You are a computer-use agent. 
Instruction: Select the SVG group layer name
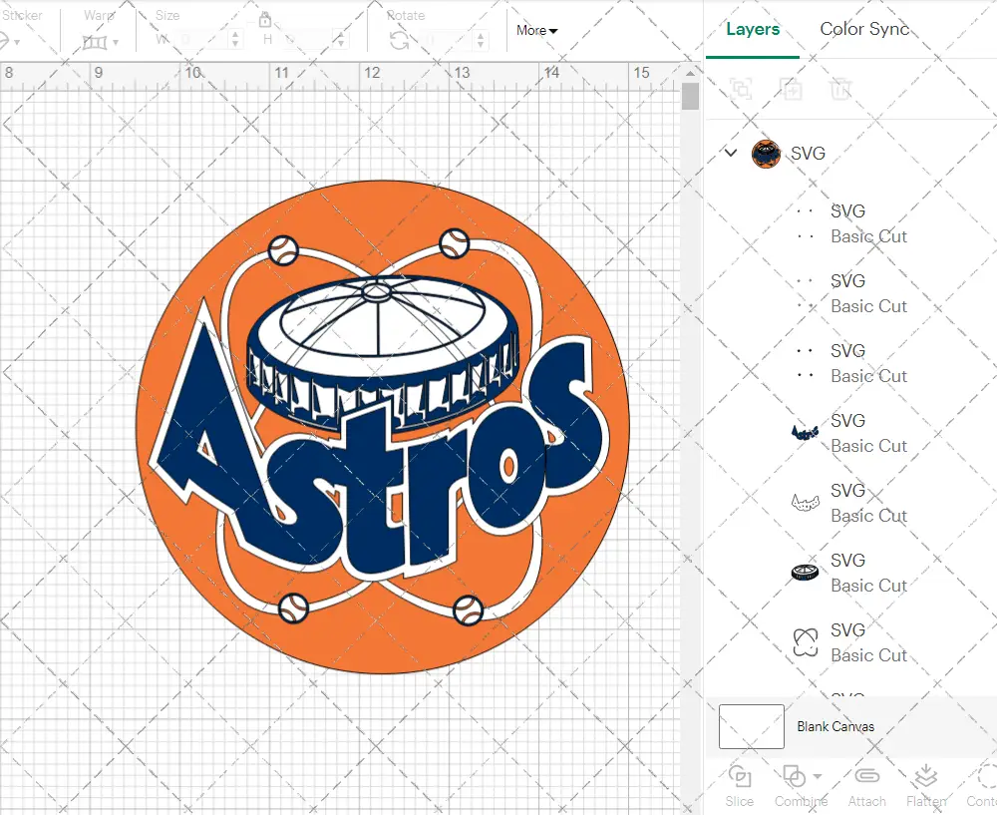pyautogui.click(x=808, y=154)
